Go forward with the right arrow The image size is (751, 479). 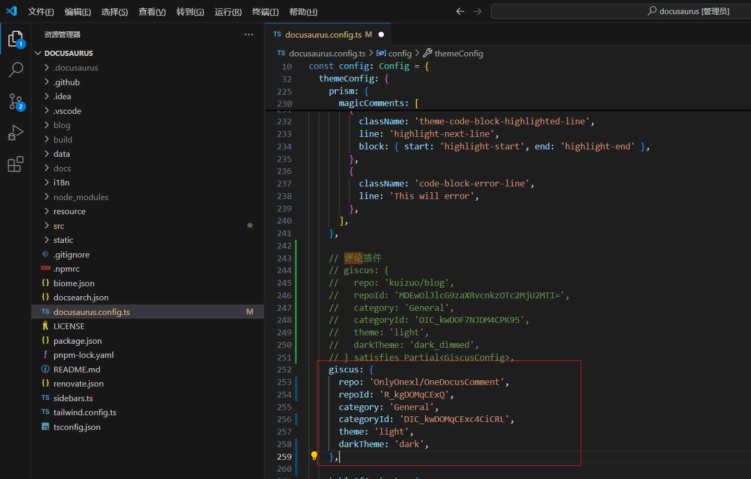click(477, 11)
